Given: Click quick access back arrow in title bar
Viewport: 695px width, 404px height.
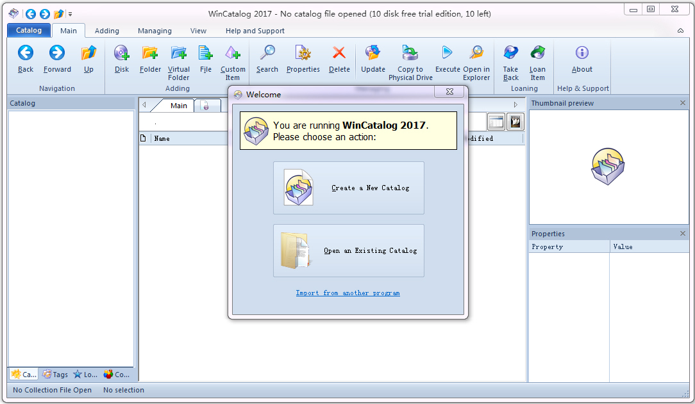Looking at the screenshot, I should [x=30, y=14].
